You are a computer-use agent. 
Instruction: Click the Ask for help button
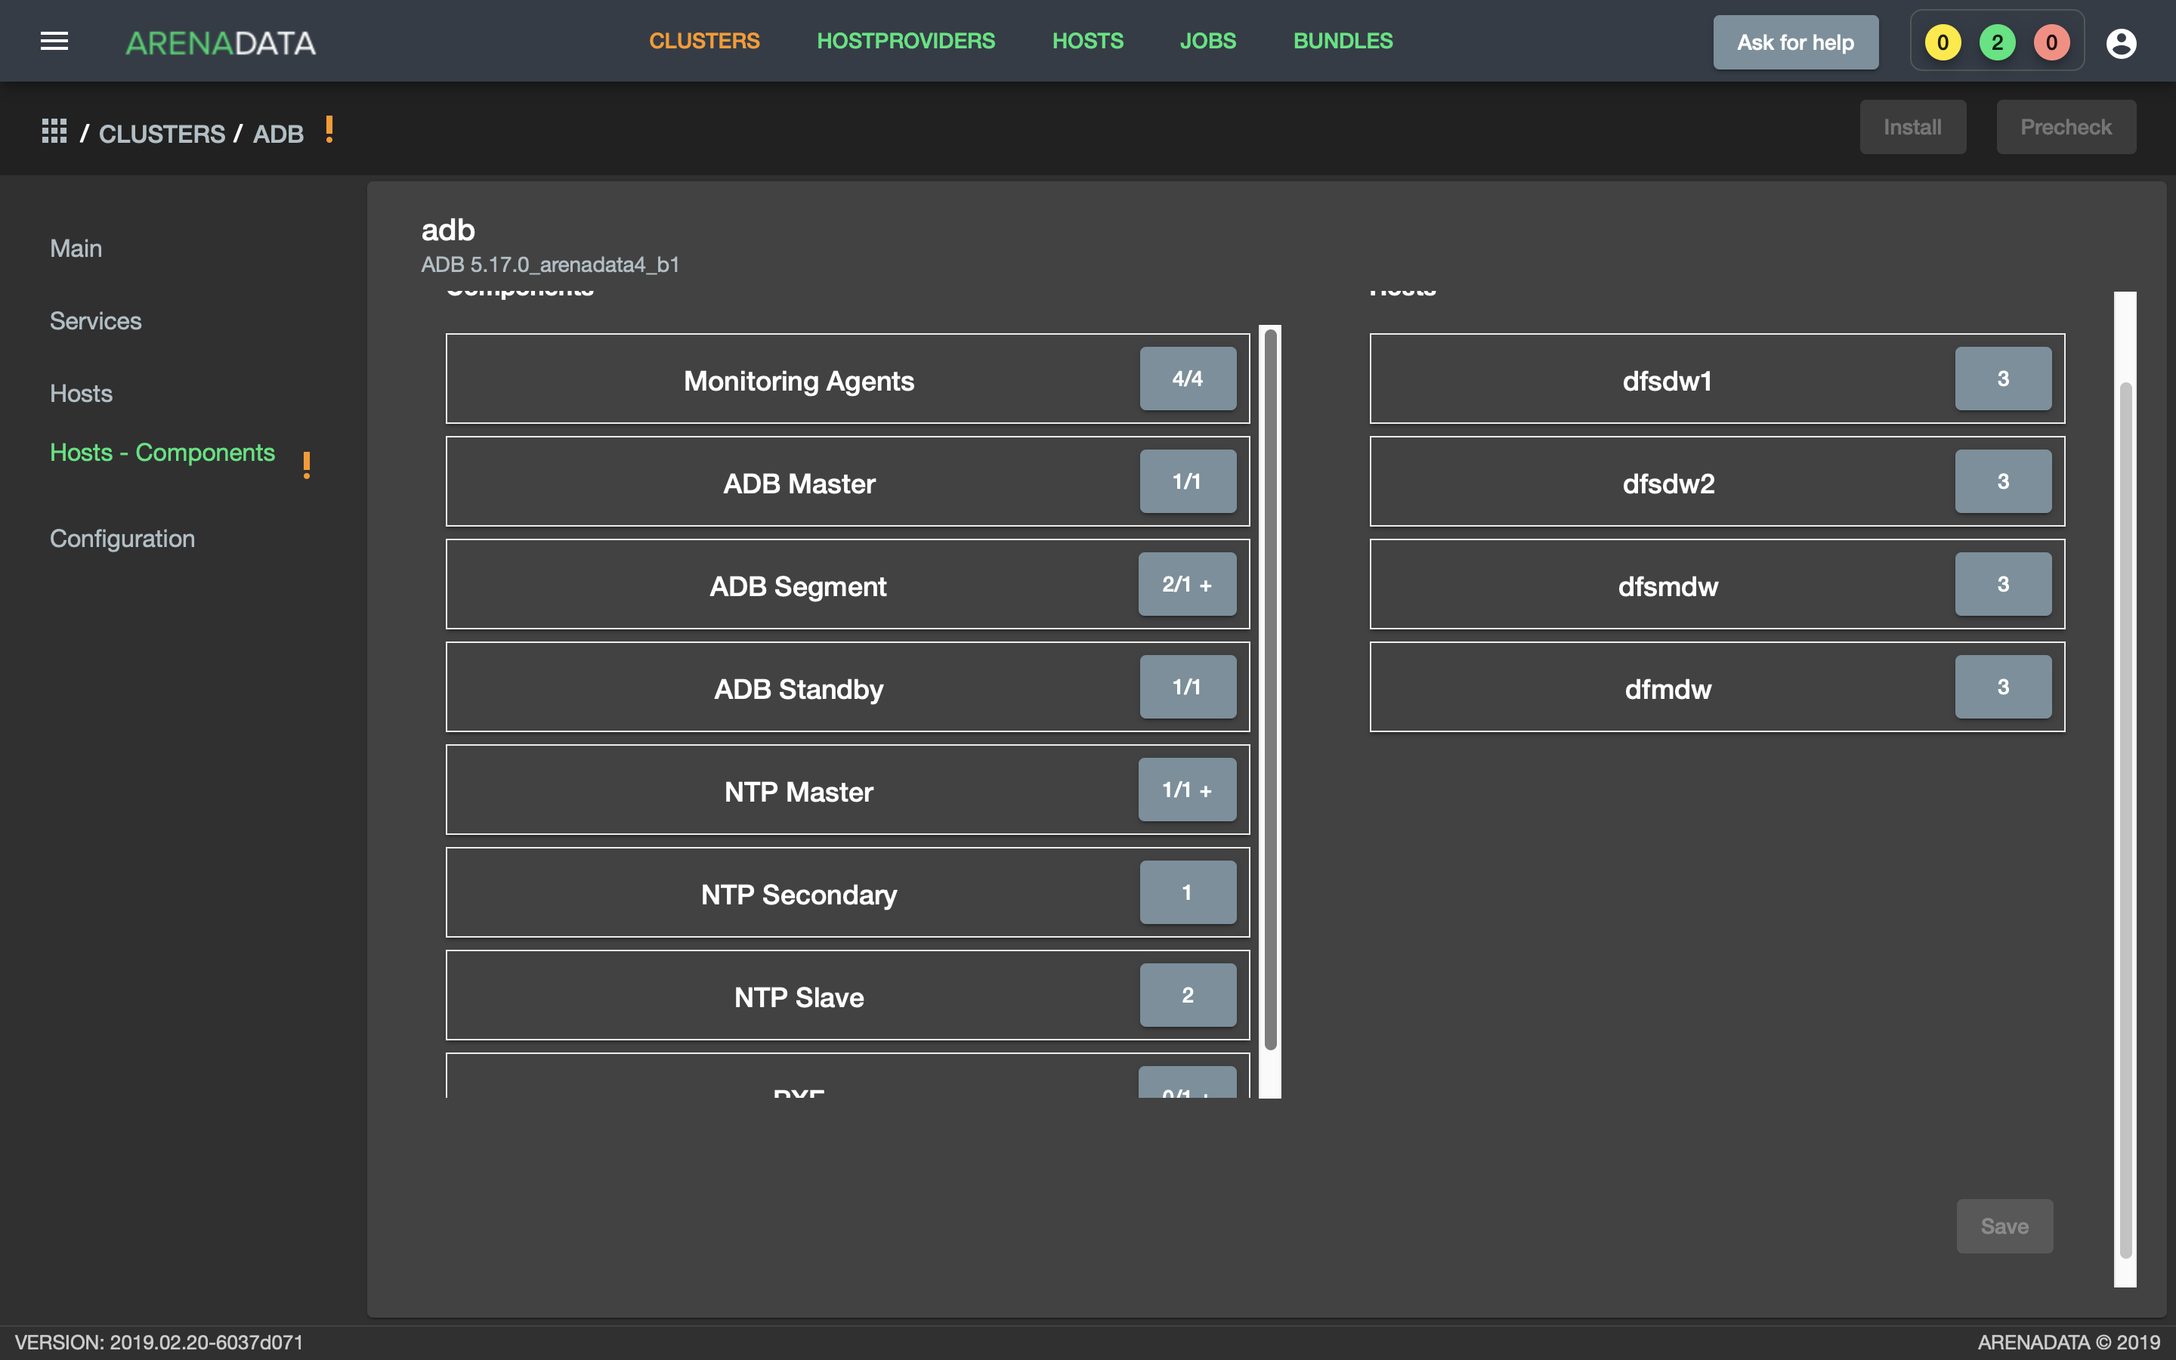click(x=1794, y=42)
